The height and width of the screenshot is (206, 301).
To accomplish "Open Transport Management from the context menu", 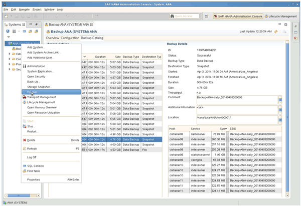I will coord(41,97).
